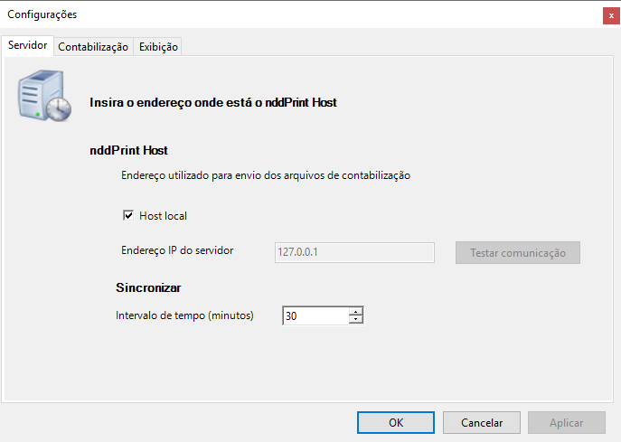Click the Configurações title bar
Image resolution: width=621 pixels, height=442 pixels.
(x=271, y=14)
